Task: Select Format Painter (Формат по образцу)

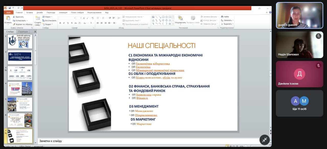Action: 22,24
